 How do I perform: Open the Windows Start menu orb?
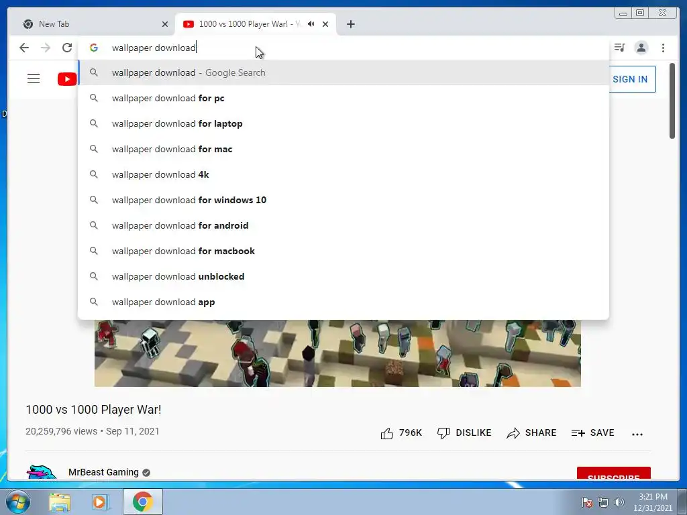pos(18,502)
